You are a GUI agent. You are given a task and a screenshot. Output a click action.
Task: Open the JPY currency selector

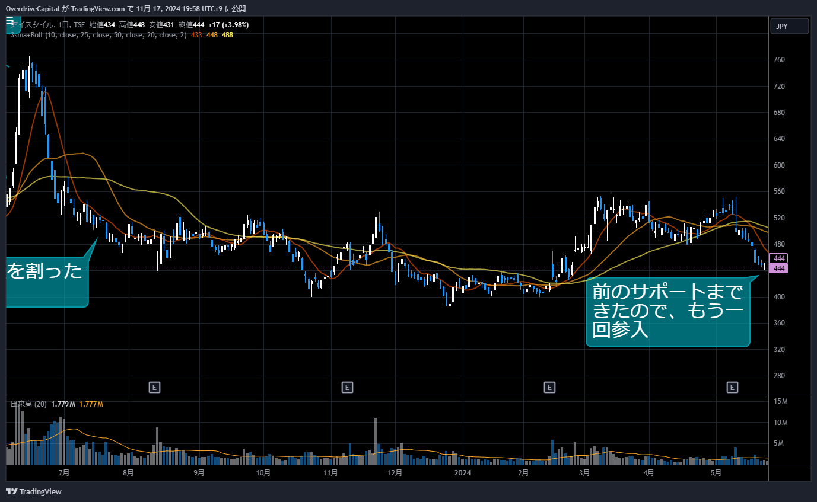tap(789, 27)
